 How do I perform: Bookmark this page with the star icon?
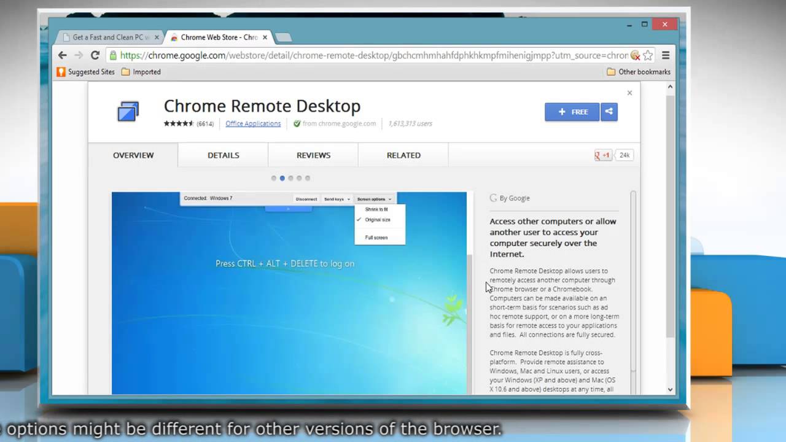coord(648,55)
